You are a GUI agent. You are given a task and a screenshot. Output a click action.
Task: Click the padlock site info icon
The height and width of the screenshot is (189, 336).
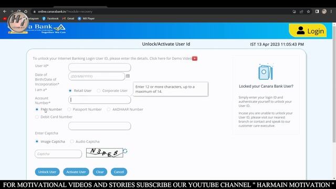[x=34, y=12]
